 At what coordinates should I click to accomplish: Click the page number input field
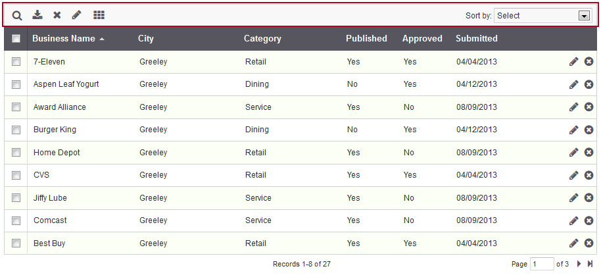pyautogui.click(x=542, y=264)
